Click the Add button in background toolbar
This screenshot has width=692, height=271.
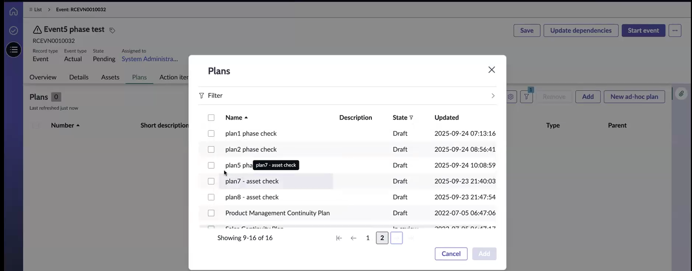tap(588, 97)
